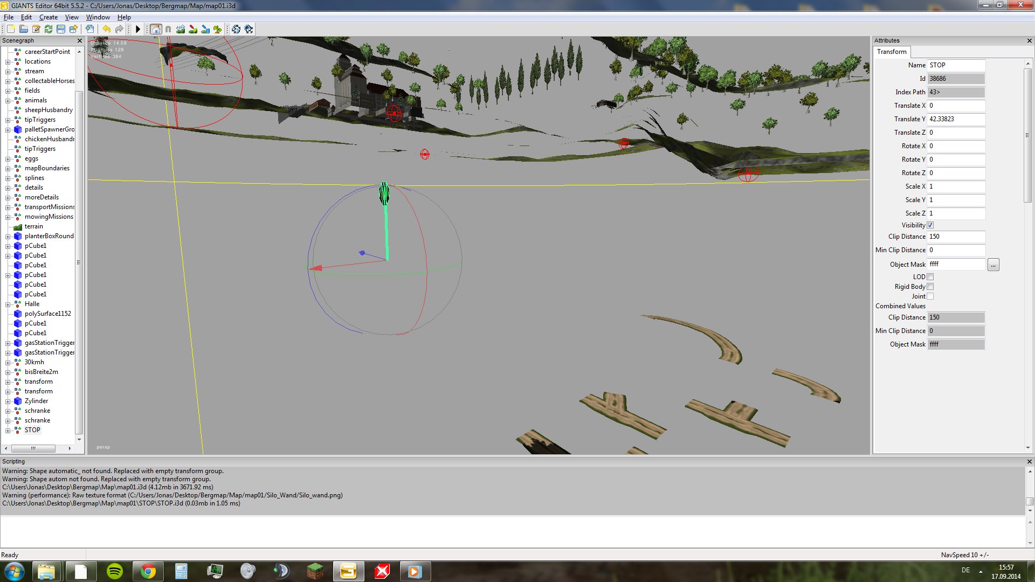Launch Spotify from the taskbar
The height and width of the screenshot is (582, 1035).
(x=115, y=571)
